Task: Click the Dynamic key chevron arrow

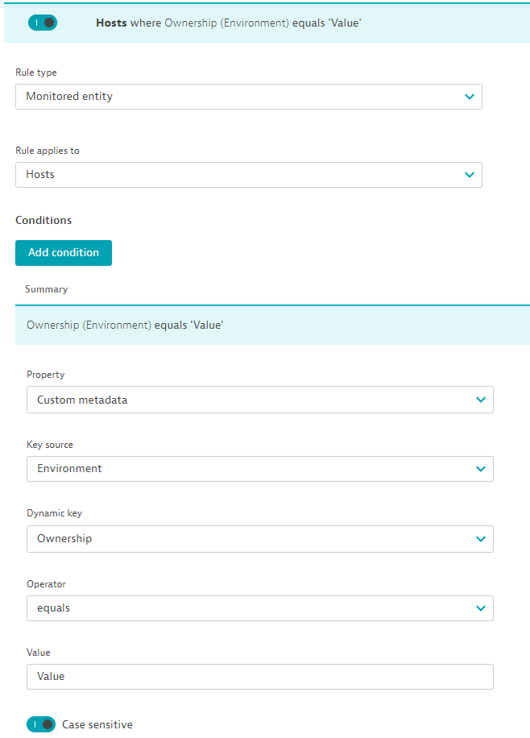Action: 481,539
